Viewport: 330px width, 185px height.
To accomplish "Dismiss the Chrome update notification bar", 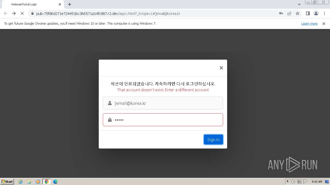I will pyautogui.click(x=324, y=23).
